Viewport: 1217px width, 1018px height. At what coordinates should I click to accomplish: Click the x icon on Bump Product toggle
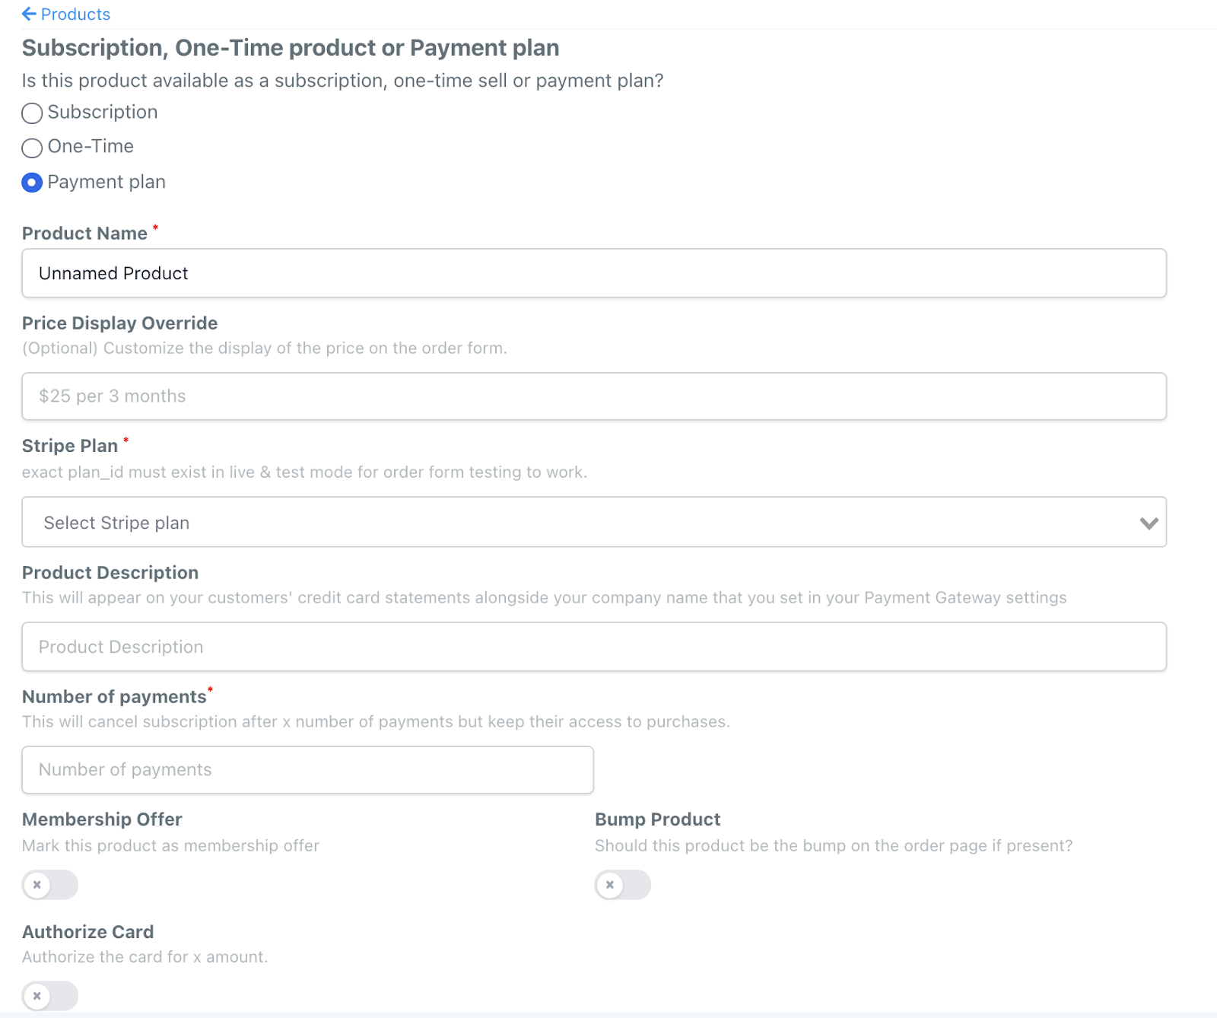coord(610,885)
